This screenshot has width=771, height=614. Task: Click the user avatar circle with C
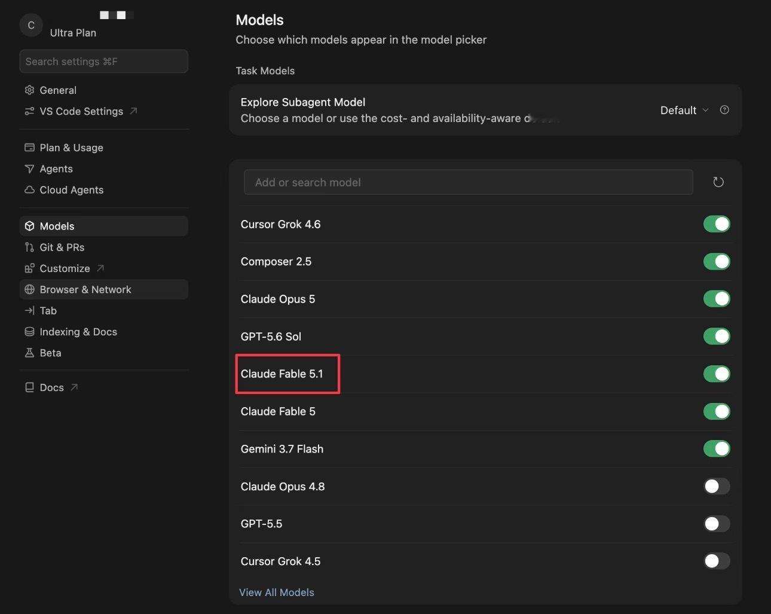31,25
